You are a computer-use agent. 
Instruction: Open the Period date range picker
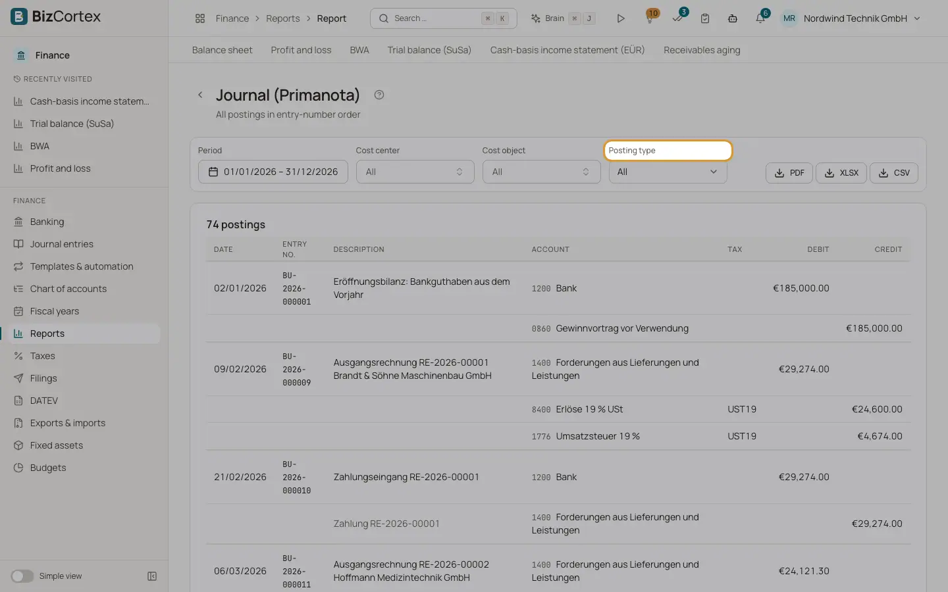(273, 172)
